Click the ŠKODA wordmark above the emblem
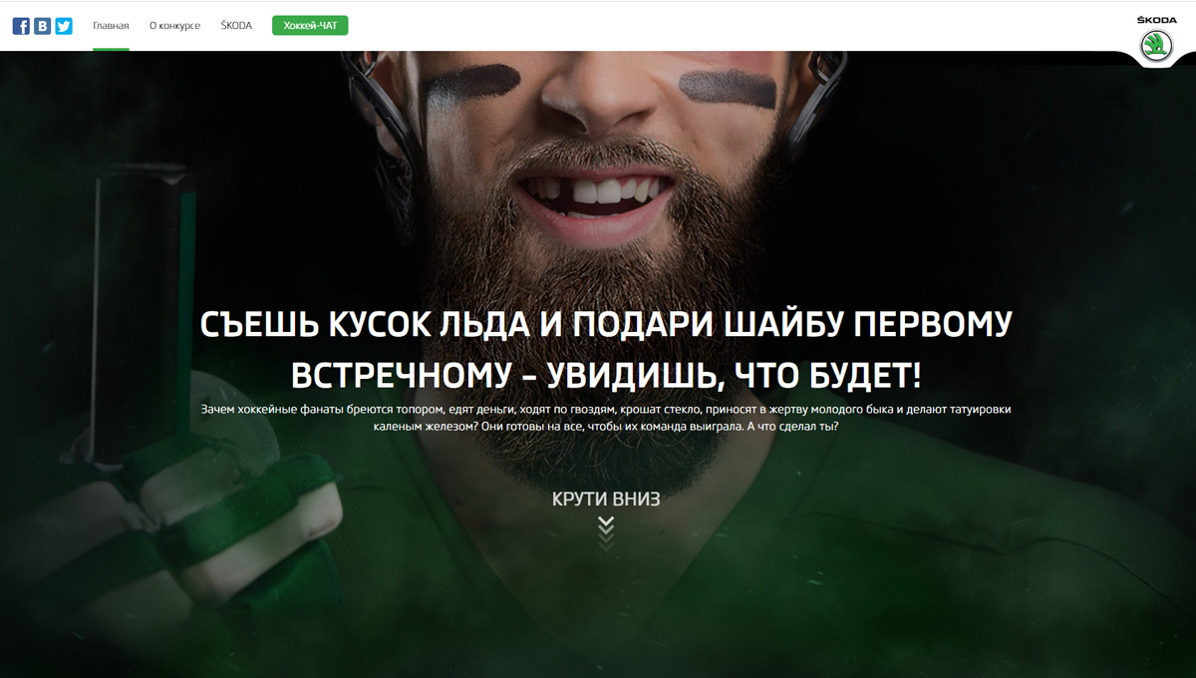1196x678 pixels. (1156, 20)
